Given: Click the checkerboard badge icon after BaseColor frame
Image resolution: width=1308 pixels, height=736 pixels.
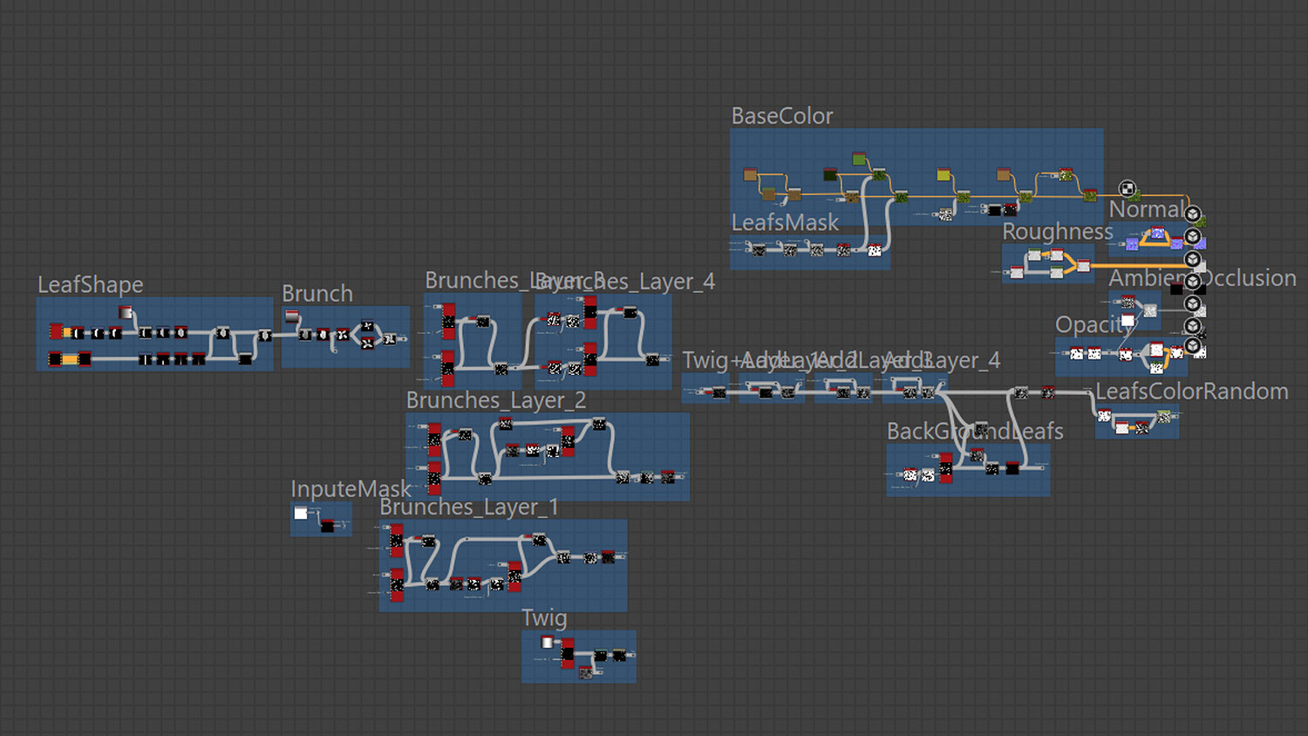Looking at the screenshot, I should click(1127, 188).
